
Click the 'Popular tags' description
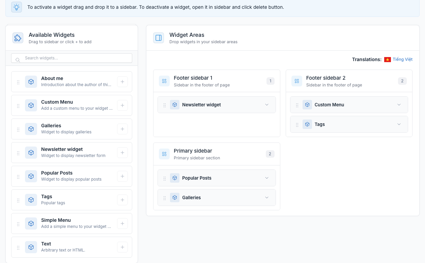[53, 203]
